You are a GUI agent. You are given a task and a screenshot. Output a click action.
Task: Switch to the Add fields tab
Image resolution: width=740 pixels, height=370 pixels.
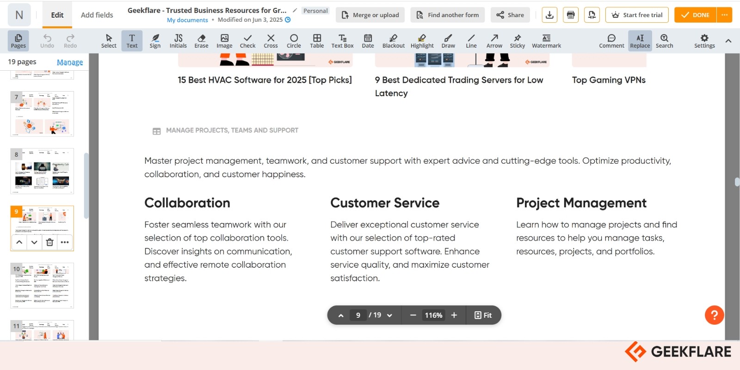(x=97, y=15)
